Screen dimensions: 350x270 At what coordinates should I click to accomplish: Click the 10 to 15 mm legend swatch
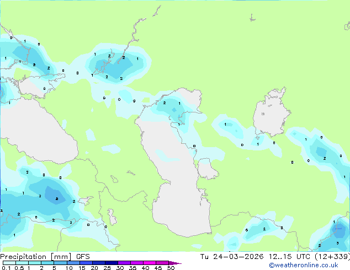coord(73,263)
